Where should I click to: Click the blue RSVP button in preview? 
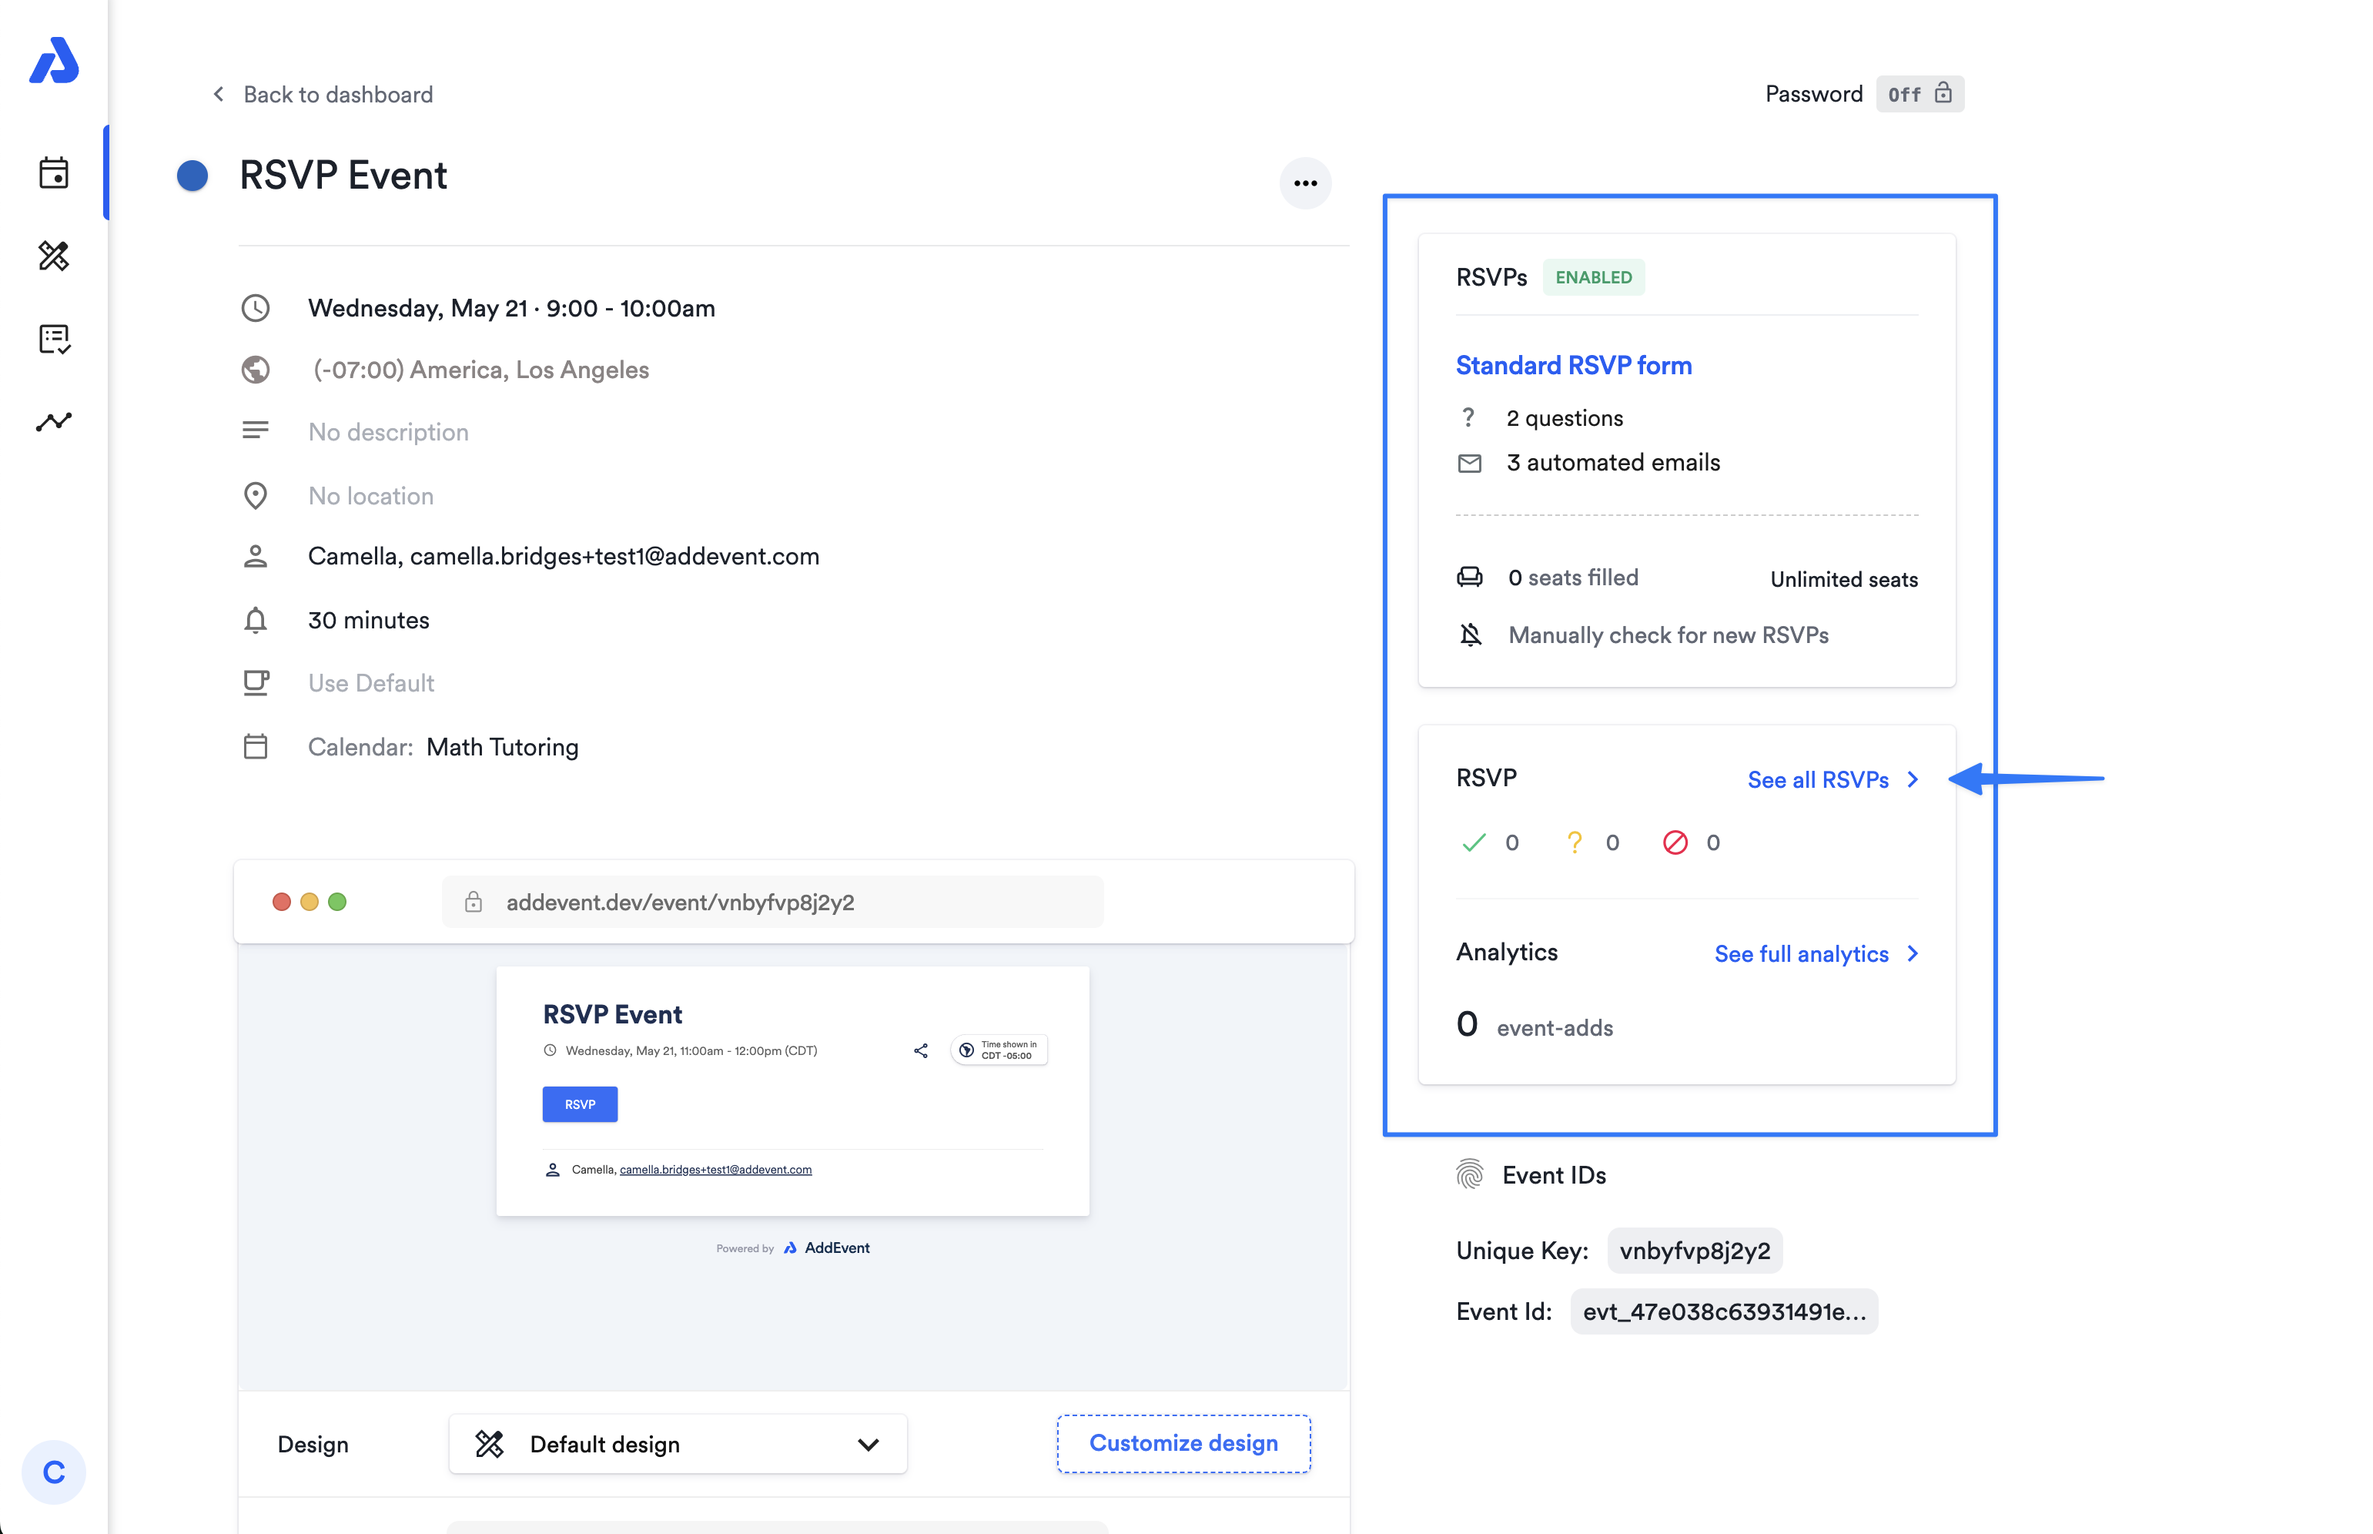[580, 1104]
